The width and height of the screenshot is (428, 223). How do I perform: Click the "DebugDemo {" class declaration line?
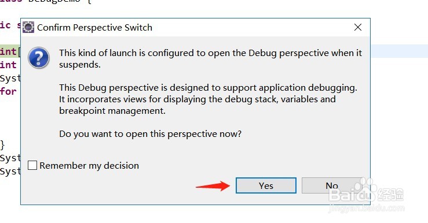pos(45,1)
